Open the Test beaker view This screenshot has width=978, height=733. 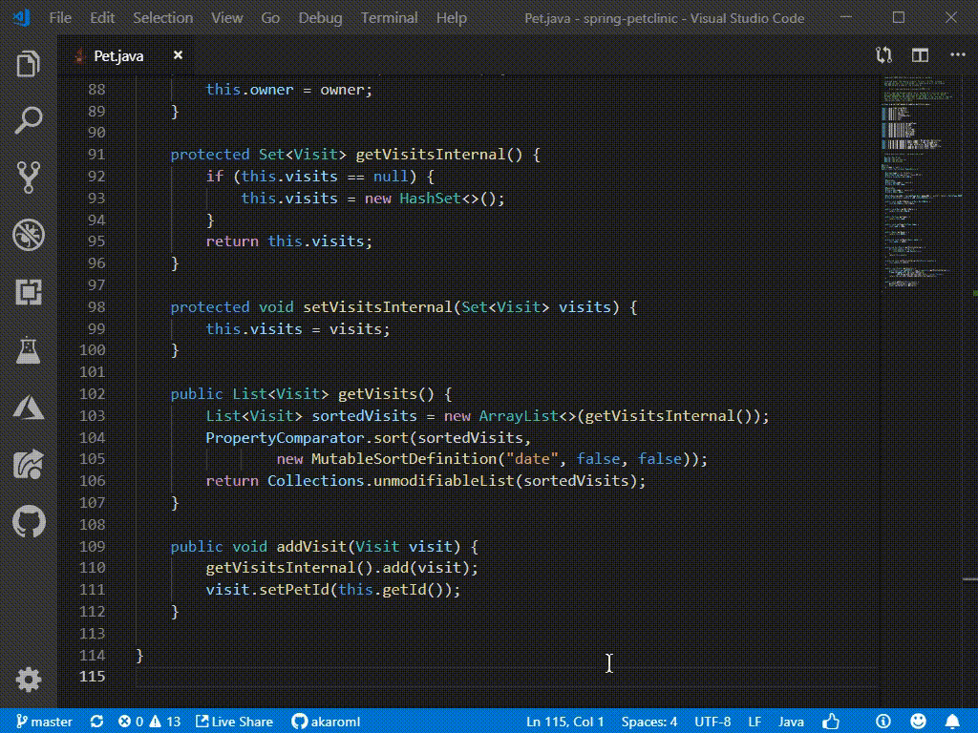click(29, 350)
